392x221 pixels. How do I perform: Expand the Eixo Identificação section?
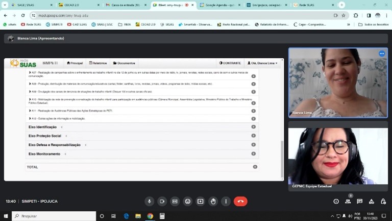click(x=42, y=127)
